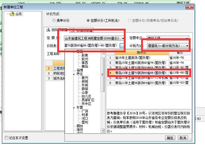Select 市中区 in region tree

(x=86, y=104)
